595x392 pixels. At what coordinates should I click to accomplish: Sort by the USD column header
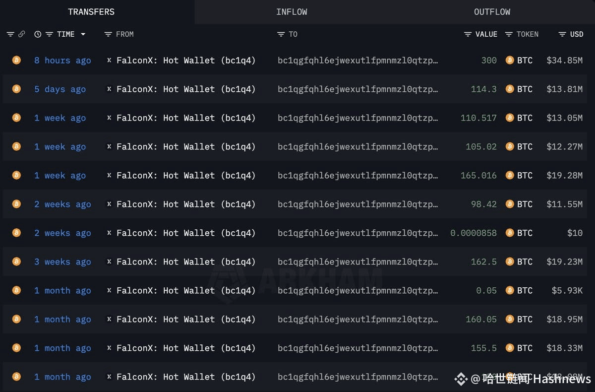coord(577,34)
